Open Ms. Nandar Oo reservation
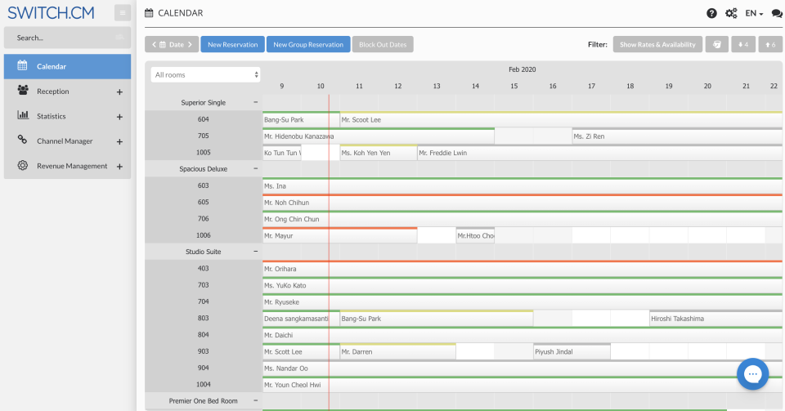 pyautogui.click(x=523, y=368)
